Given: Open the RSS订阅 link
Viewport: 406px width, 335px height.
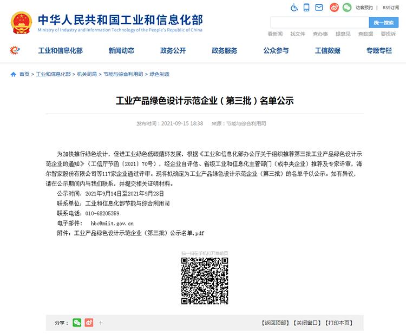Looking at the screenshot, I should tap(390, 8).
